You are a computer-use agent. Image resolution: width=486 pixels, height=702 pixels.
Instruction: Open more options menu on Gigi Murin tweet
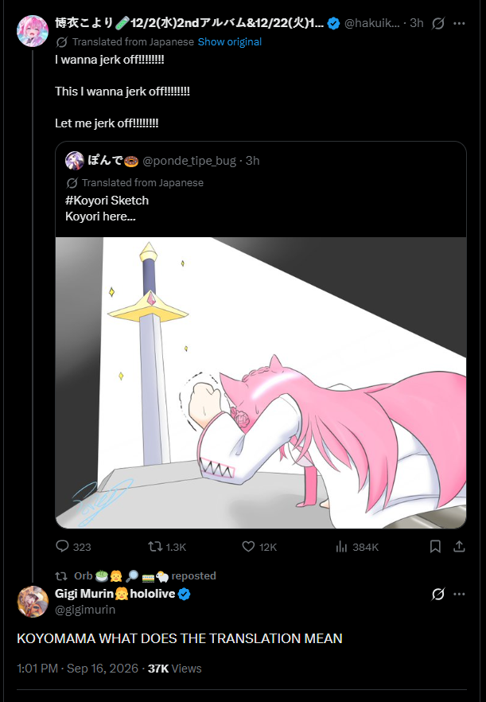[459, 594]
